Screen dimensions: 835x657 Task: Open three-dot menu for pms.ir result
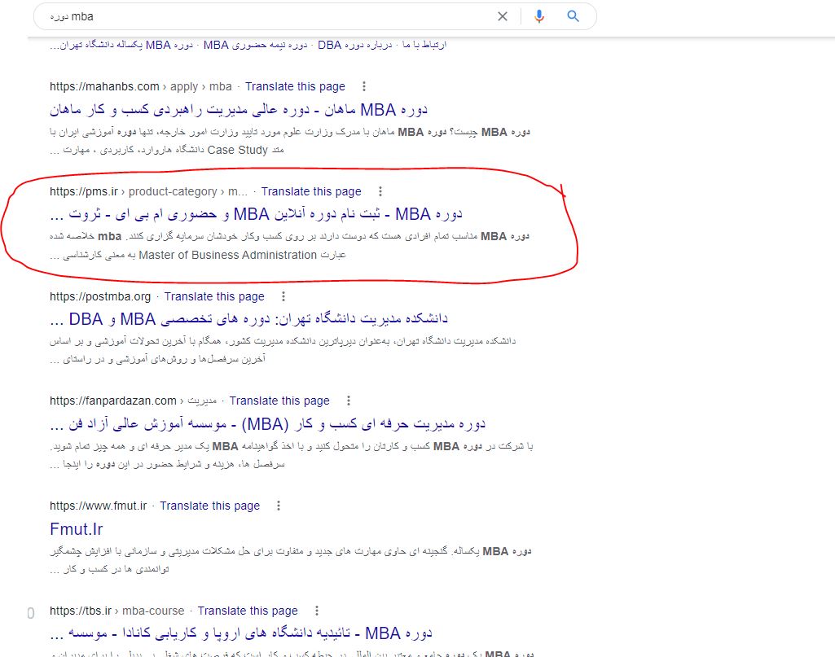[380, 191]
